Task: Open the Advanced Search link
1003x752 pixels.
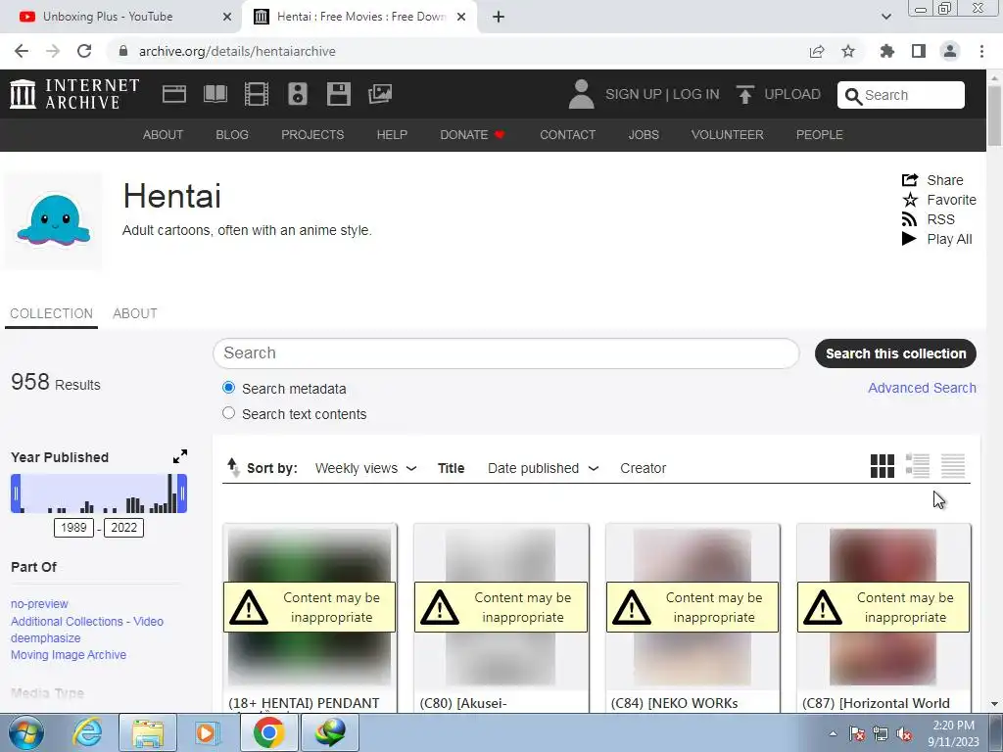Action: (x=922, y=388)
